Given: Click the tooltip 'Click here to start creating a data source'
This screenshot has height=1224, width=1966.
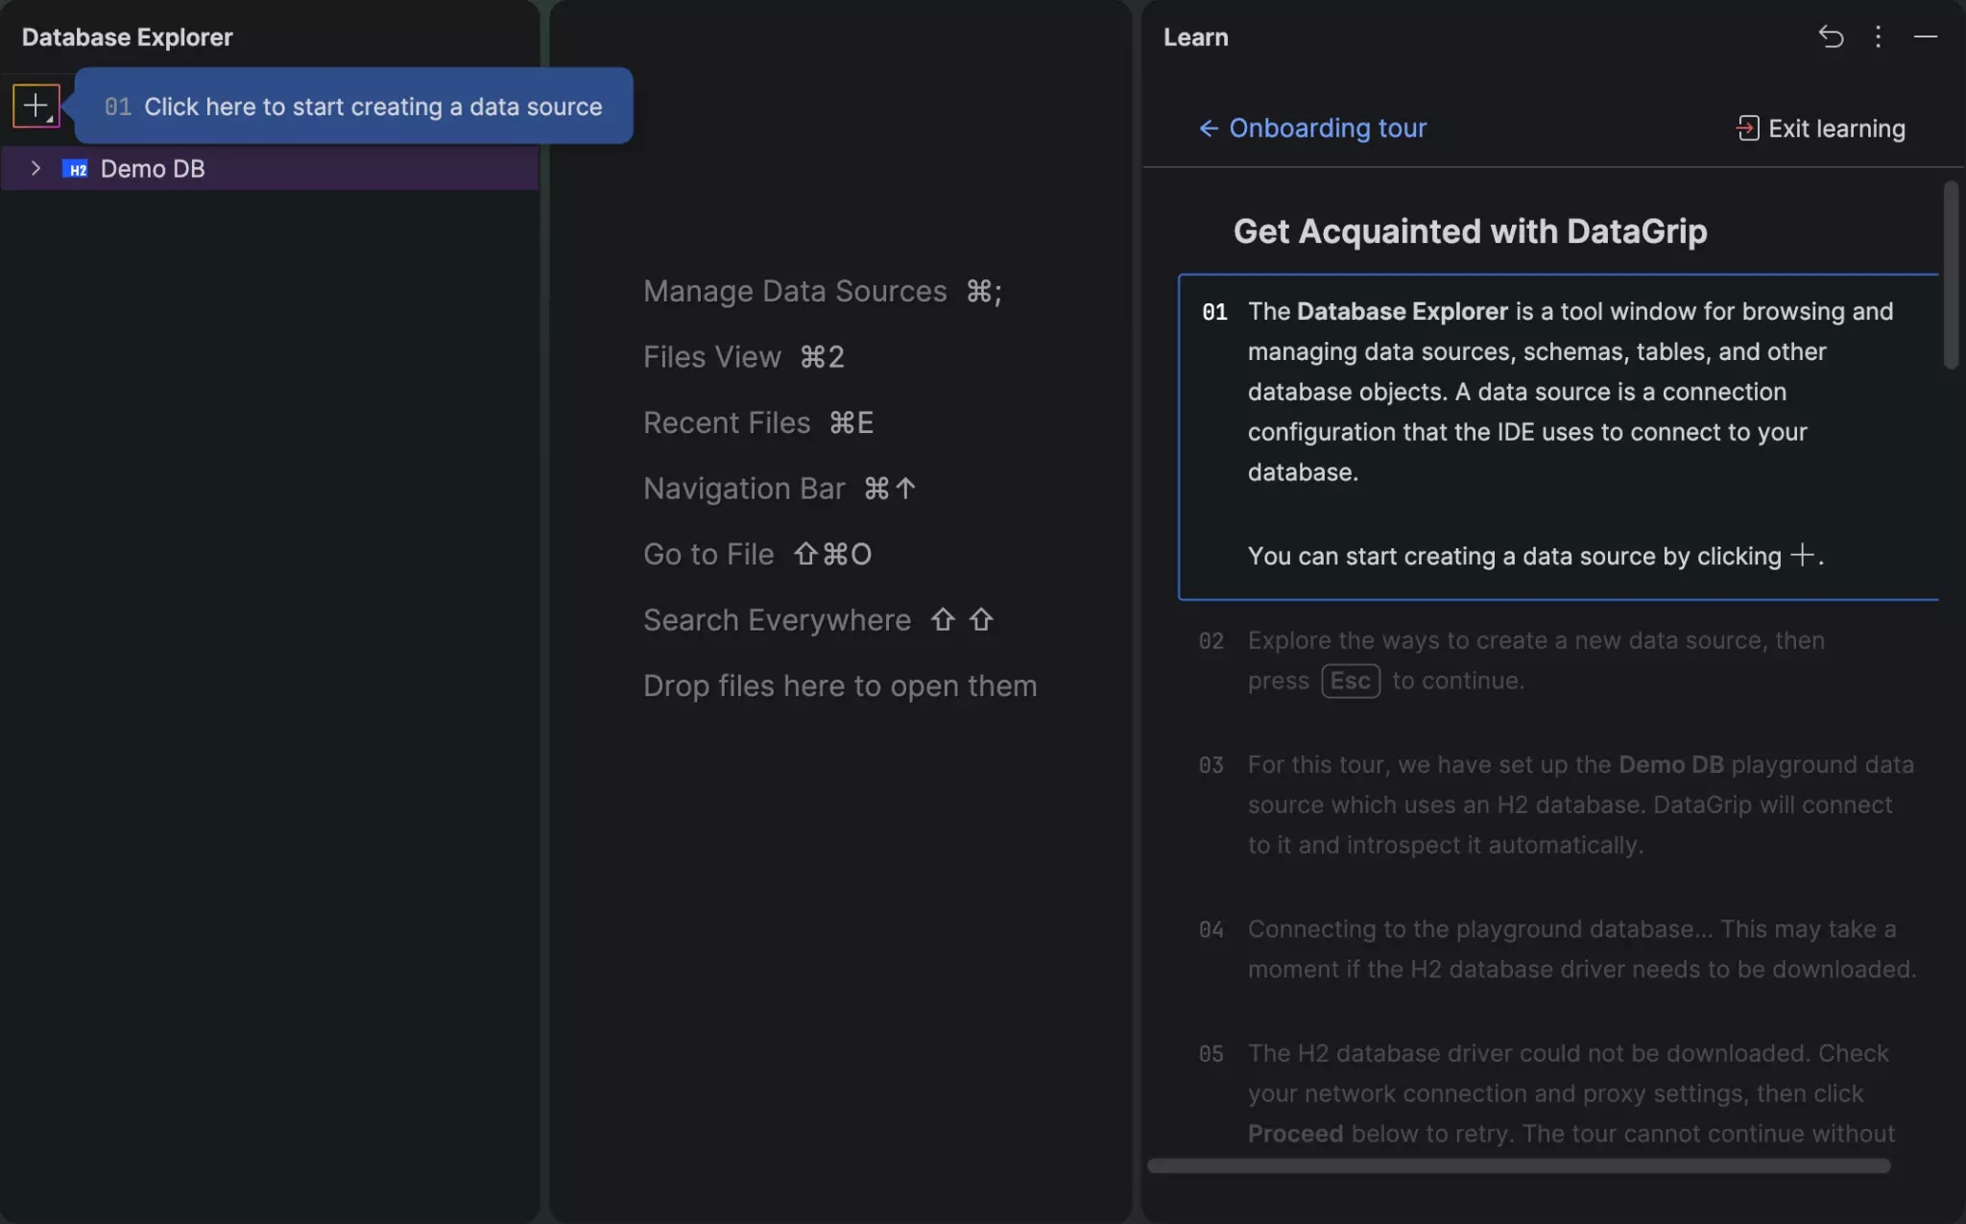Looking at the screenshot, I should 353,106.
